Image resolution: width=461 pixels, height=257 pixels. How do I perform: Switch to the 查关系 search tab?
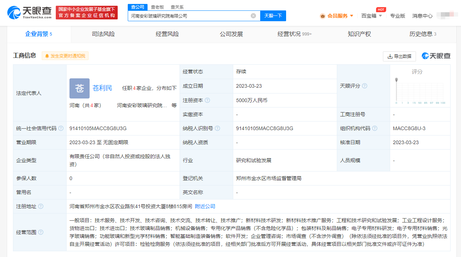[177, 7]
